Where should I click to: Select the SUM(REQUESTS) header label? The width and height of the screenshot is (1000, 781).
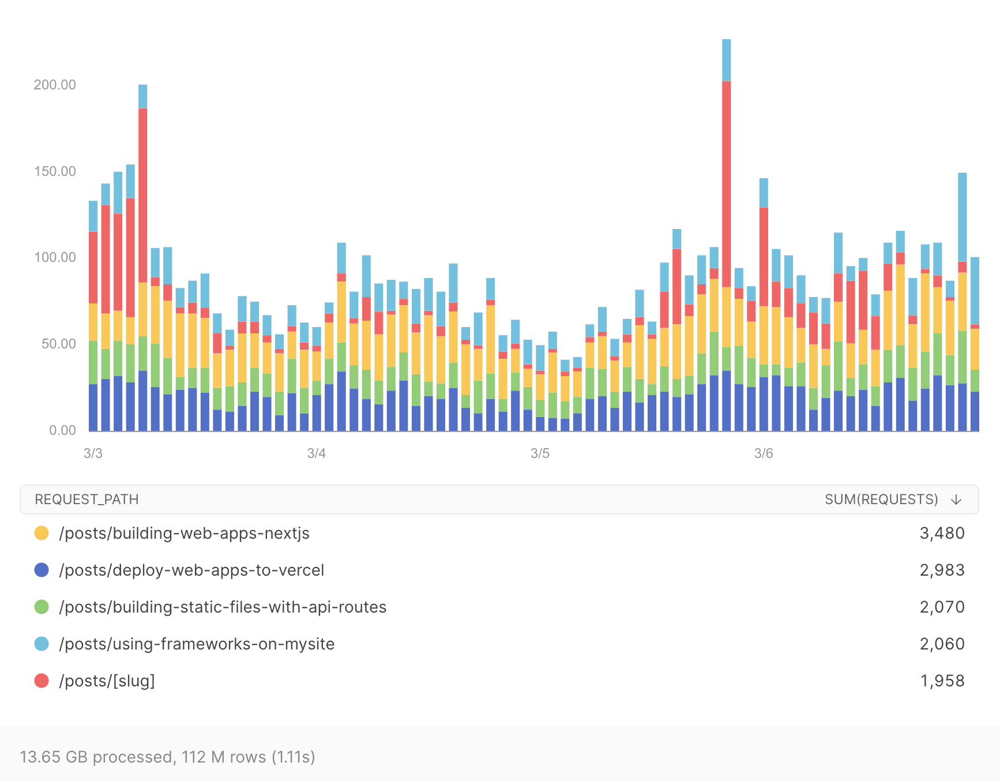click(x=881, y=499)
